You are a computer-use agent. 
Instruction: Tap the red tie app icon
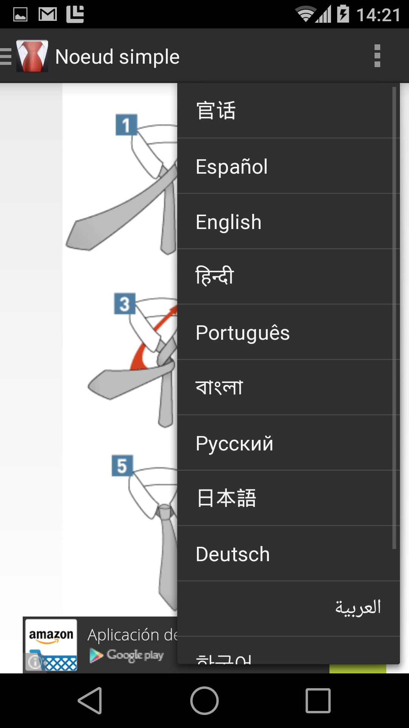pos(32,56)
